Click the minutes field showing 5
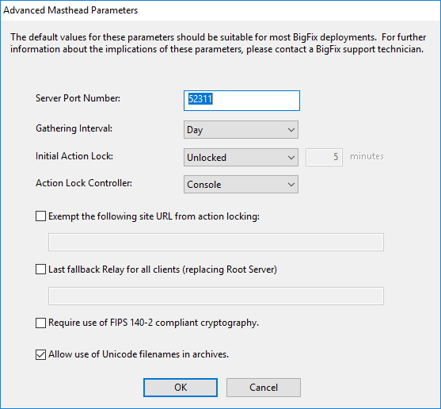The width and height of the screenshot is (441, 409). click(324, 157)
